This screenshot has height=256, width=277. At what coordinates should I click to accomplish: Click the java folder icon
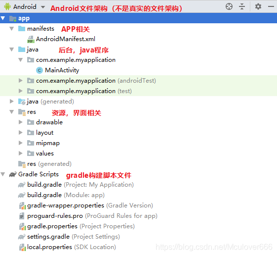click(22, 49)
